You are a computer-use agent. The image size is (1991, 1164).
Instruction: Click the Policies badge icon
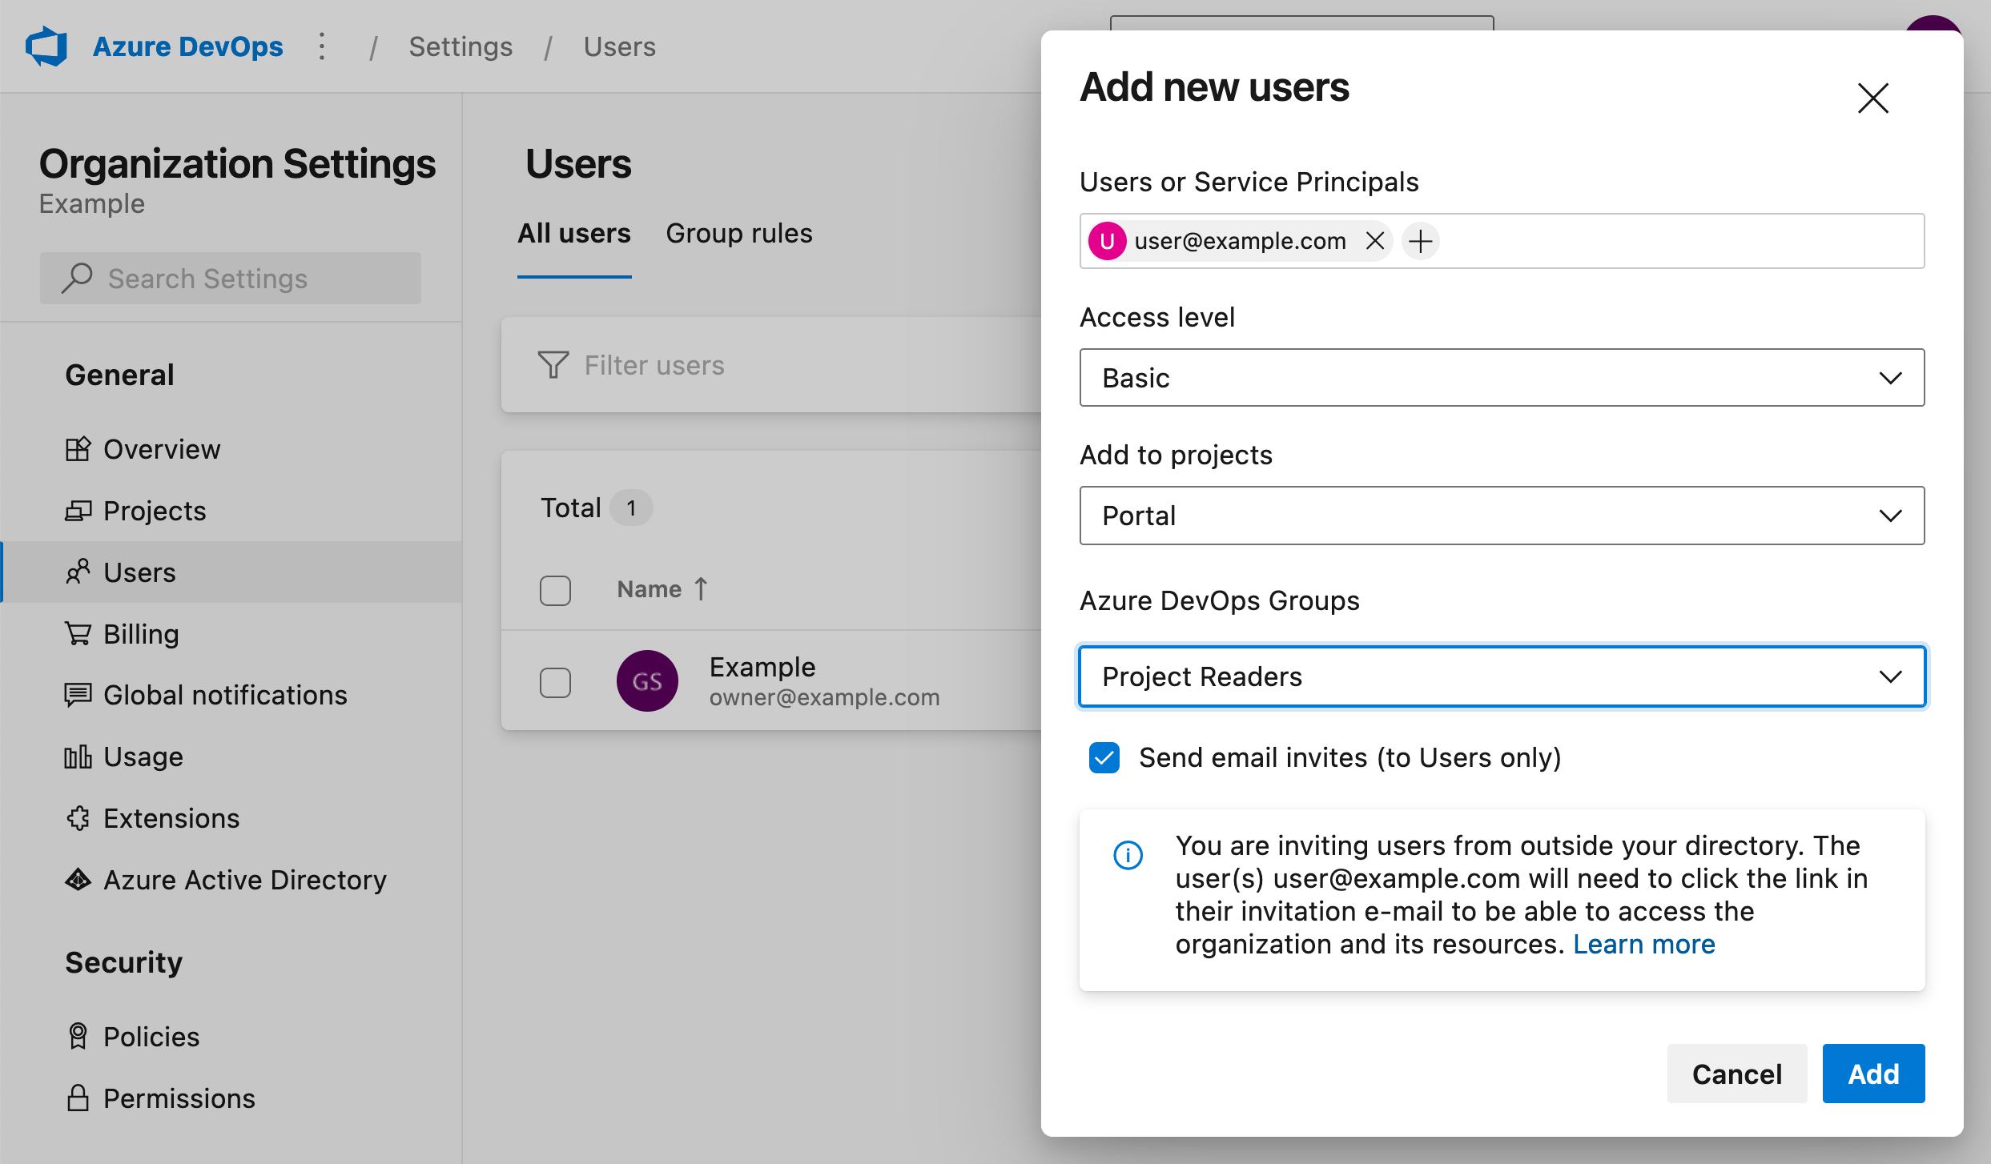[78, 1037]
